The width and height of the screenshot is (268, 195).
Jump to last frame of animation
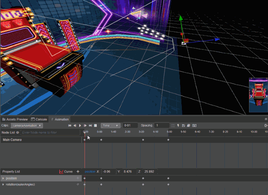90,126
